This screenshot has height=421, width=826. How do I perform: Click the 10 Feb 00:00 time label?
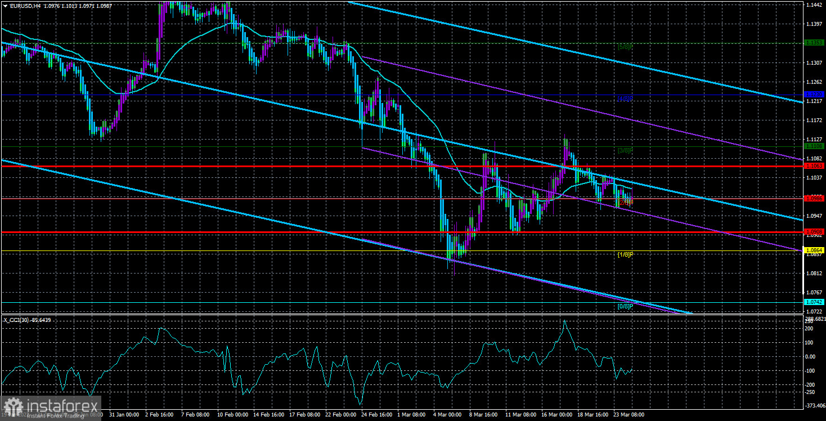[232, 414]
